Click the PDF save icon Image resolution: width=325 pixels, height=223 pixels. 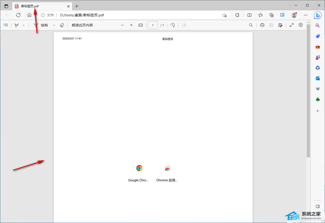271,25
